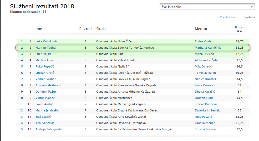Screen dimensions: 259x141
Task: Open Luka Čučuković's profile link
Action: point(47,41)
